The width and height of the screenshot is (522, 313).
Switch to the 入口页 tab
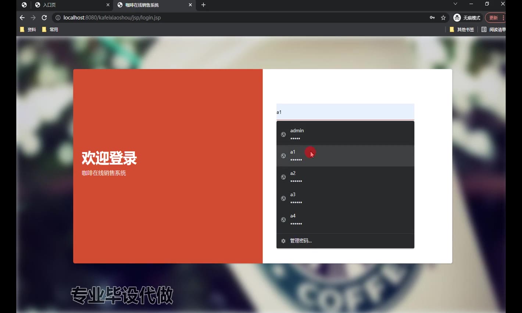point(72,5)
